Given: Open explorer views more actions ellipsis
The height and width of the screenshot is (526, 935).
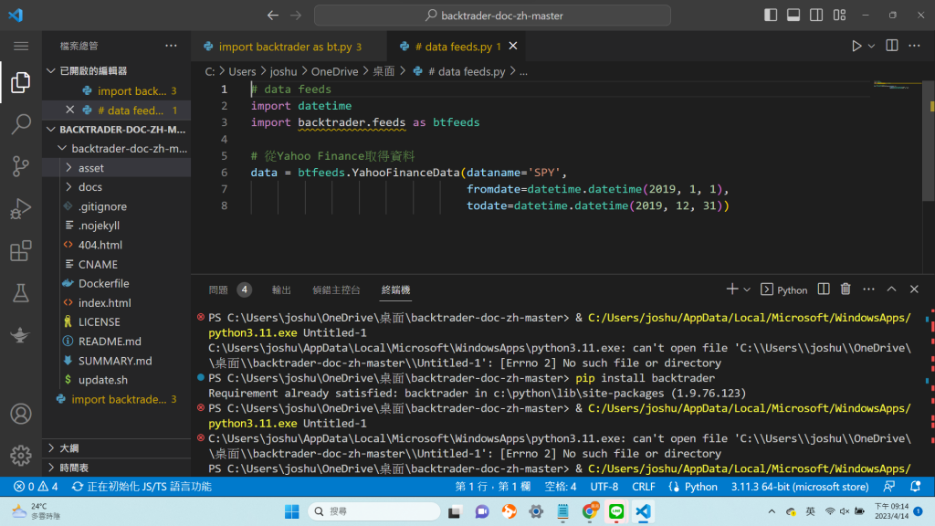Looking at the screenshot, I should tap(171, 46).
